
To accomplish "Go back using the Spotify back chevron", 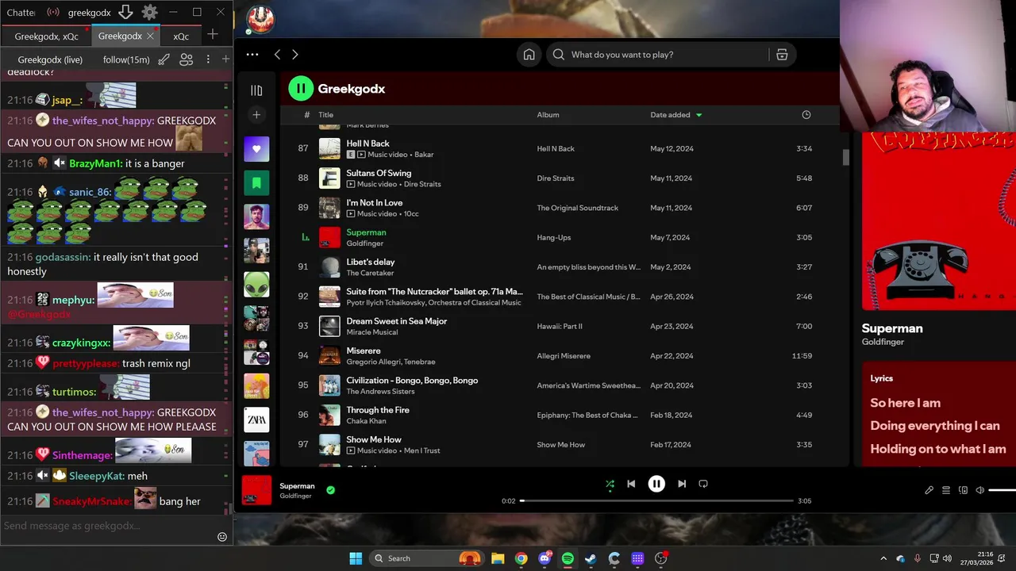I will point(277,55).
